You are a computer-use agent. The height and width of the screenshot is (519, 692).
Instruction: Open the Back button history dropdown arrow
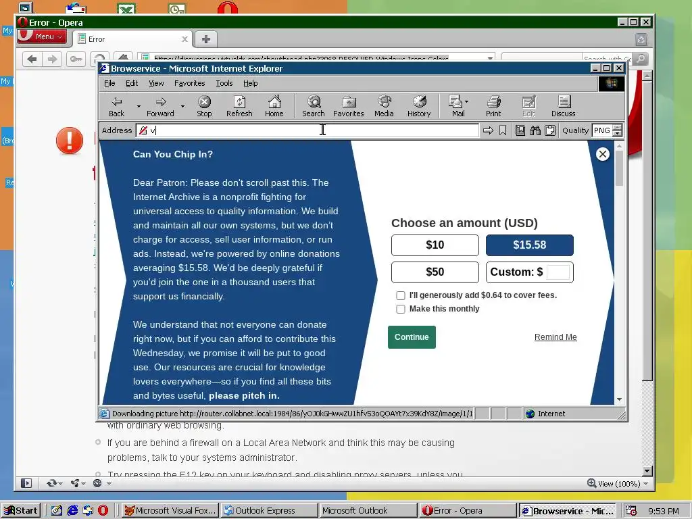point(139,106)
